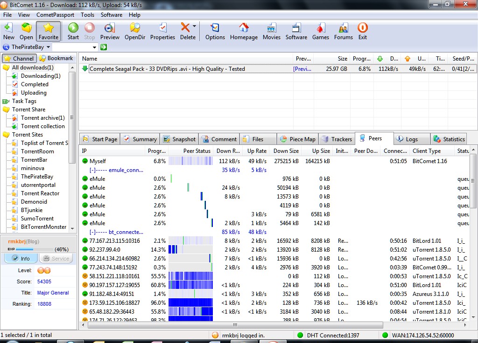Click the Name column header
This screenshot has width=478, height=343.
click(186, 58)
